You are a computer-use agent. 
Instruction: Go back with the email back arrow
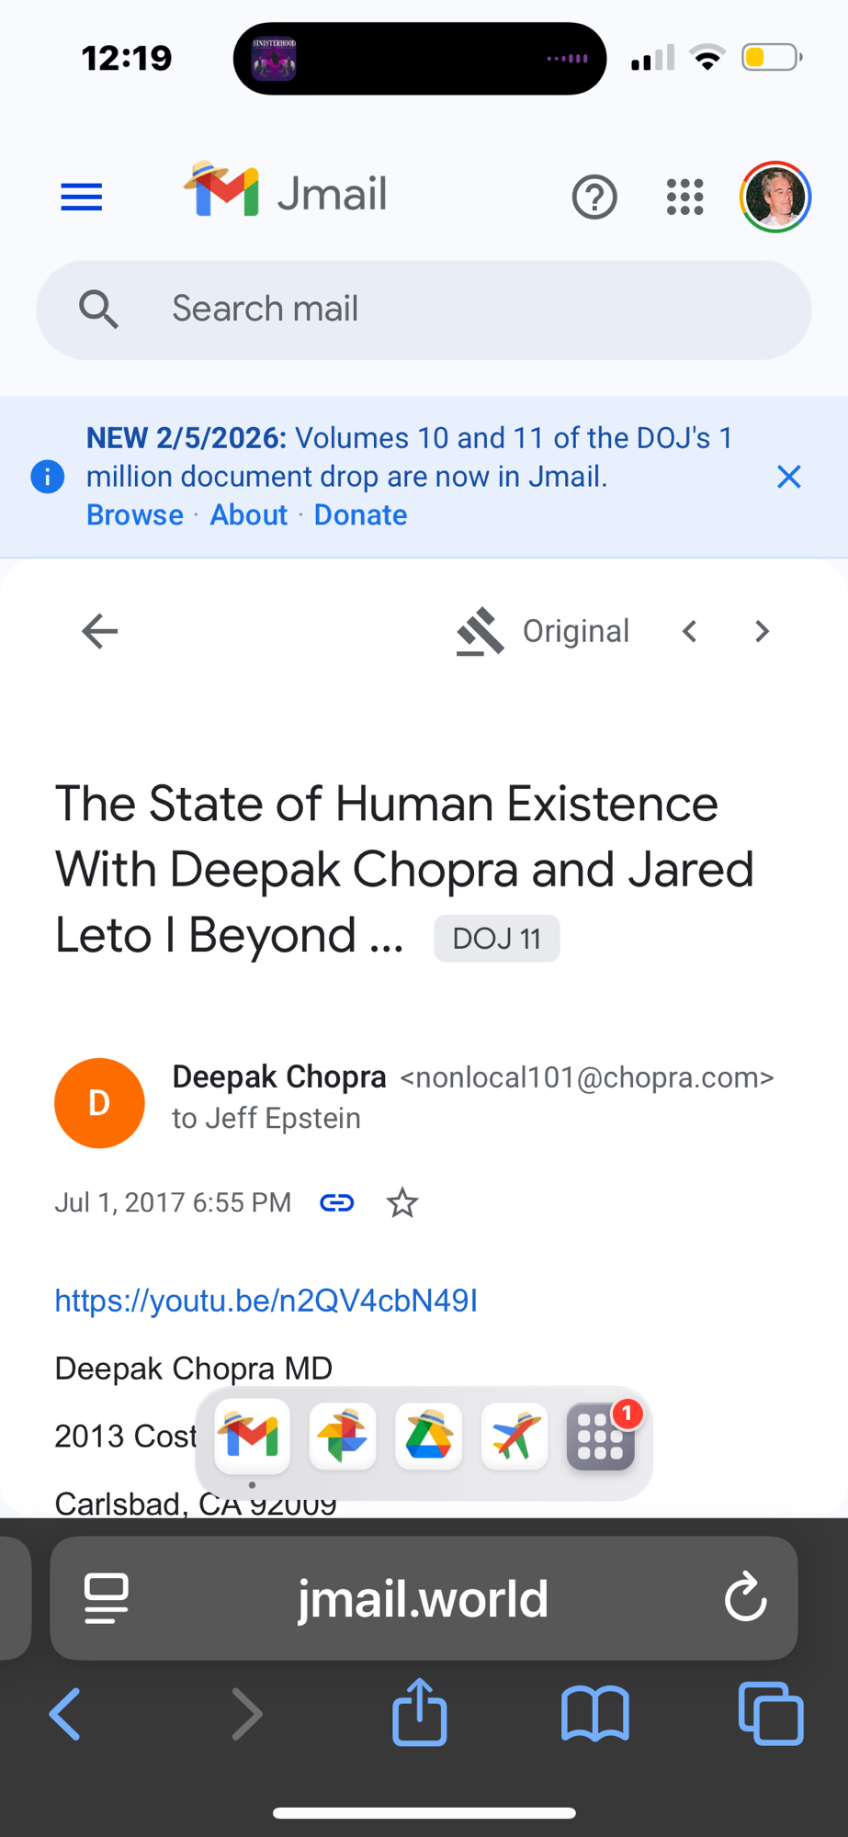[99, 631]
